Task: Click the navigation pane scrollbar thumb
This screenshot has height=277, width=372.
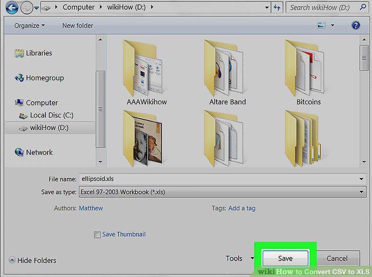Action: point(100,109)
